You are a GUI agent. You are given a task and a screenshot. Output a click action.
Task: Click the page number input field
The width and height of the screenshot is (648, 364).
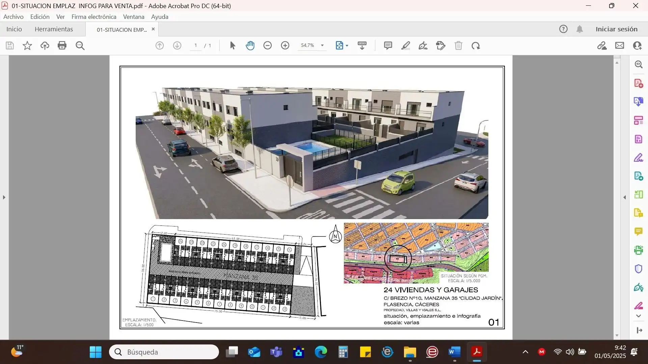(x=195, y=45)
